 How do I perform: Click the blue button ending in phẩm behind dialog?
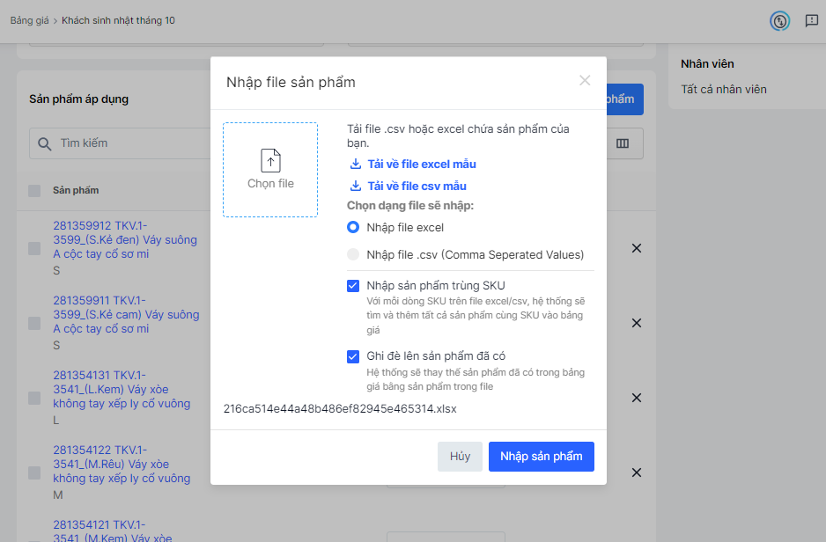624,99
